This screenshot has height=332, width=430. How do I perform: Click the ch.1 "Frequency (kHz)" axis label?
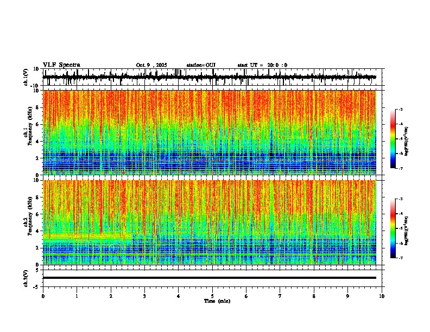point(30,126)
